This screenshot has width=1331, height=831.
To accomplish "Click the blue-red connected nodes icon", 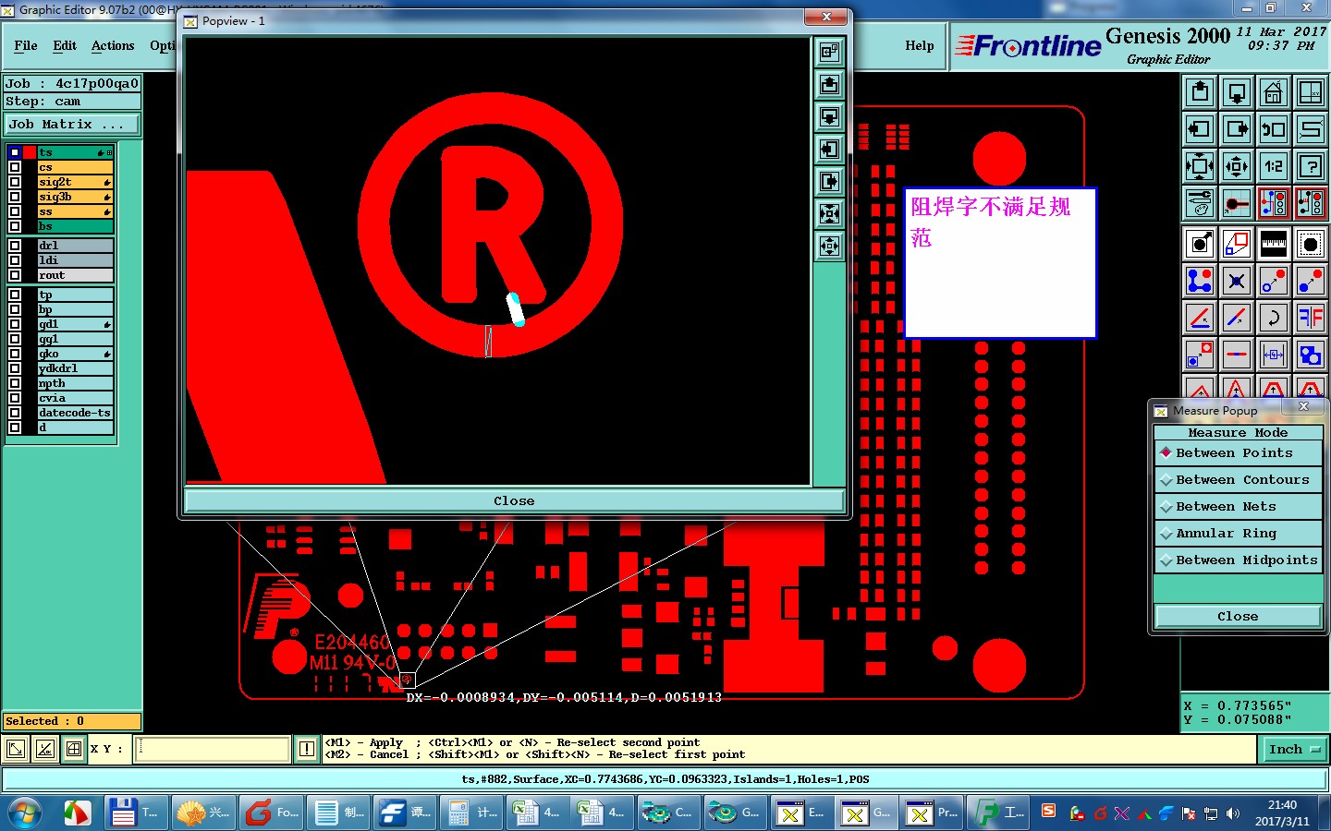I will coord(1200,281).
